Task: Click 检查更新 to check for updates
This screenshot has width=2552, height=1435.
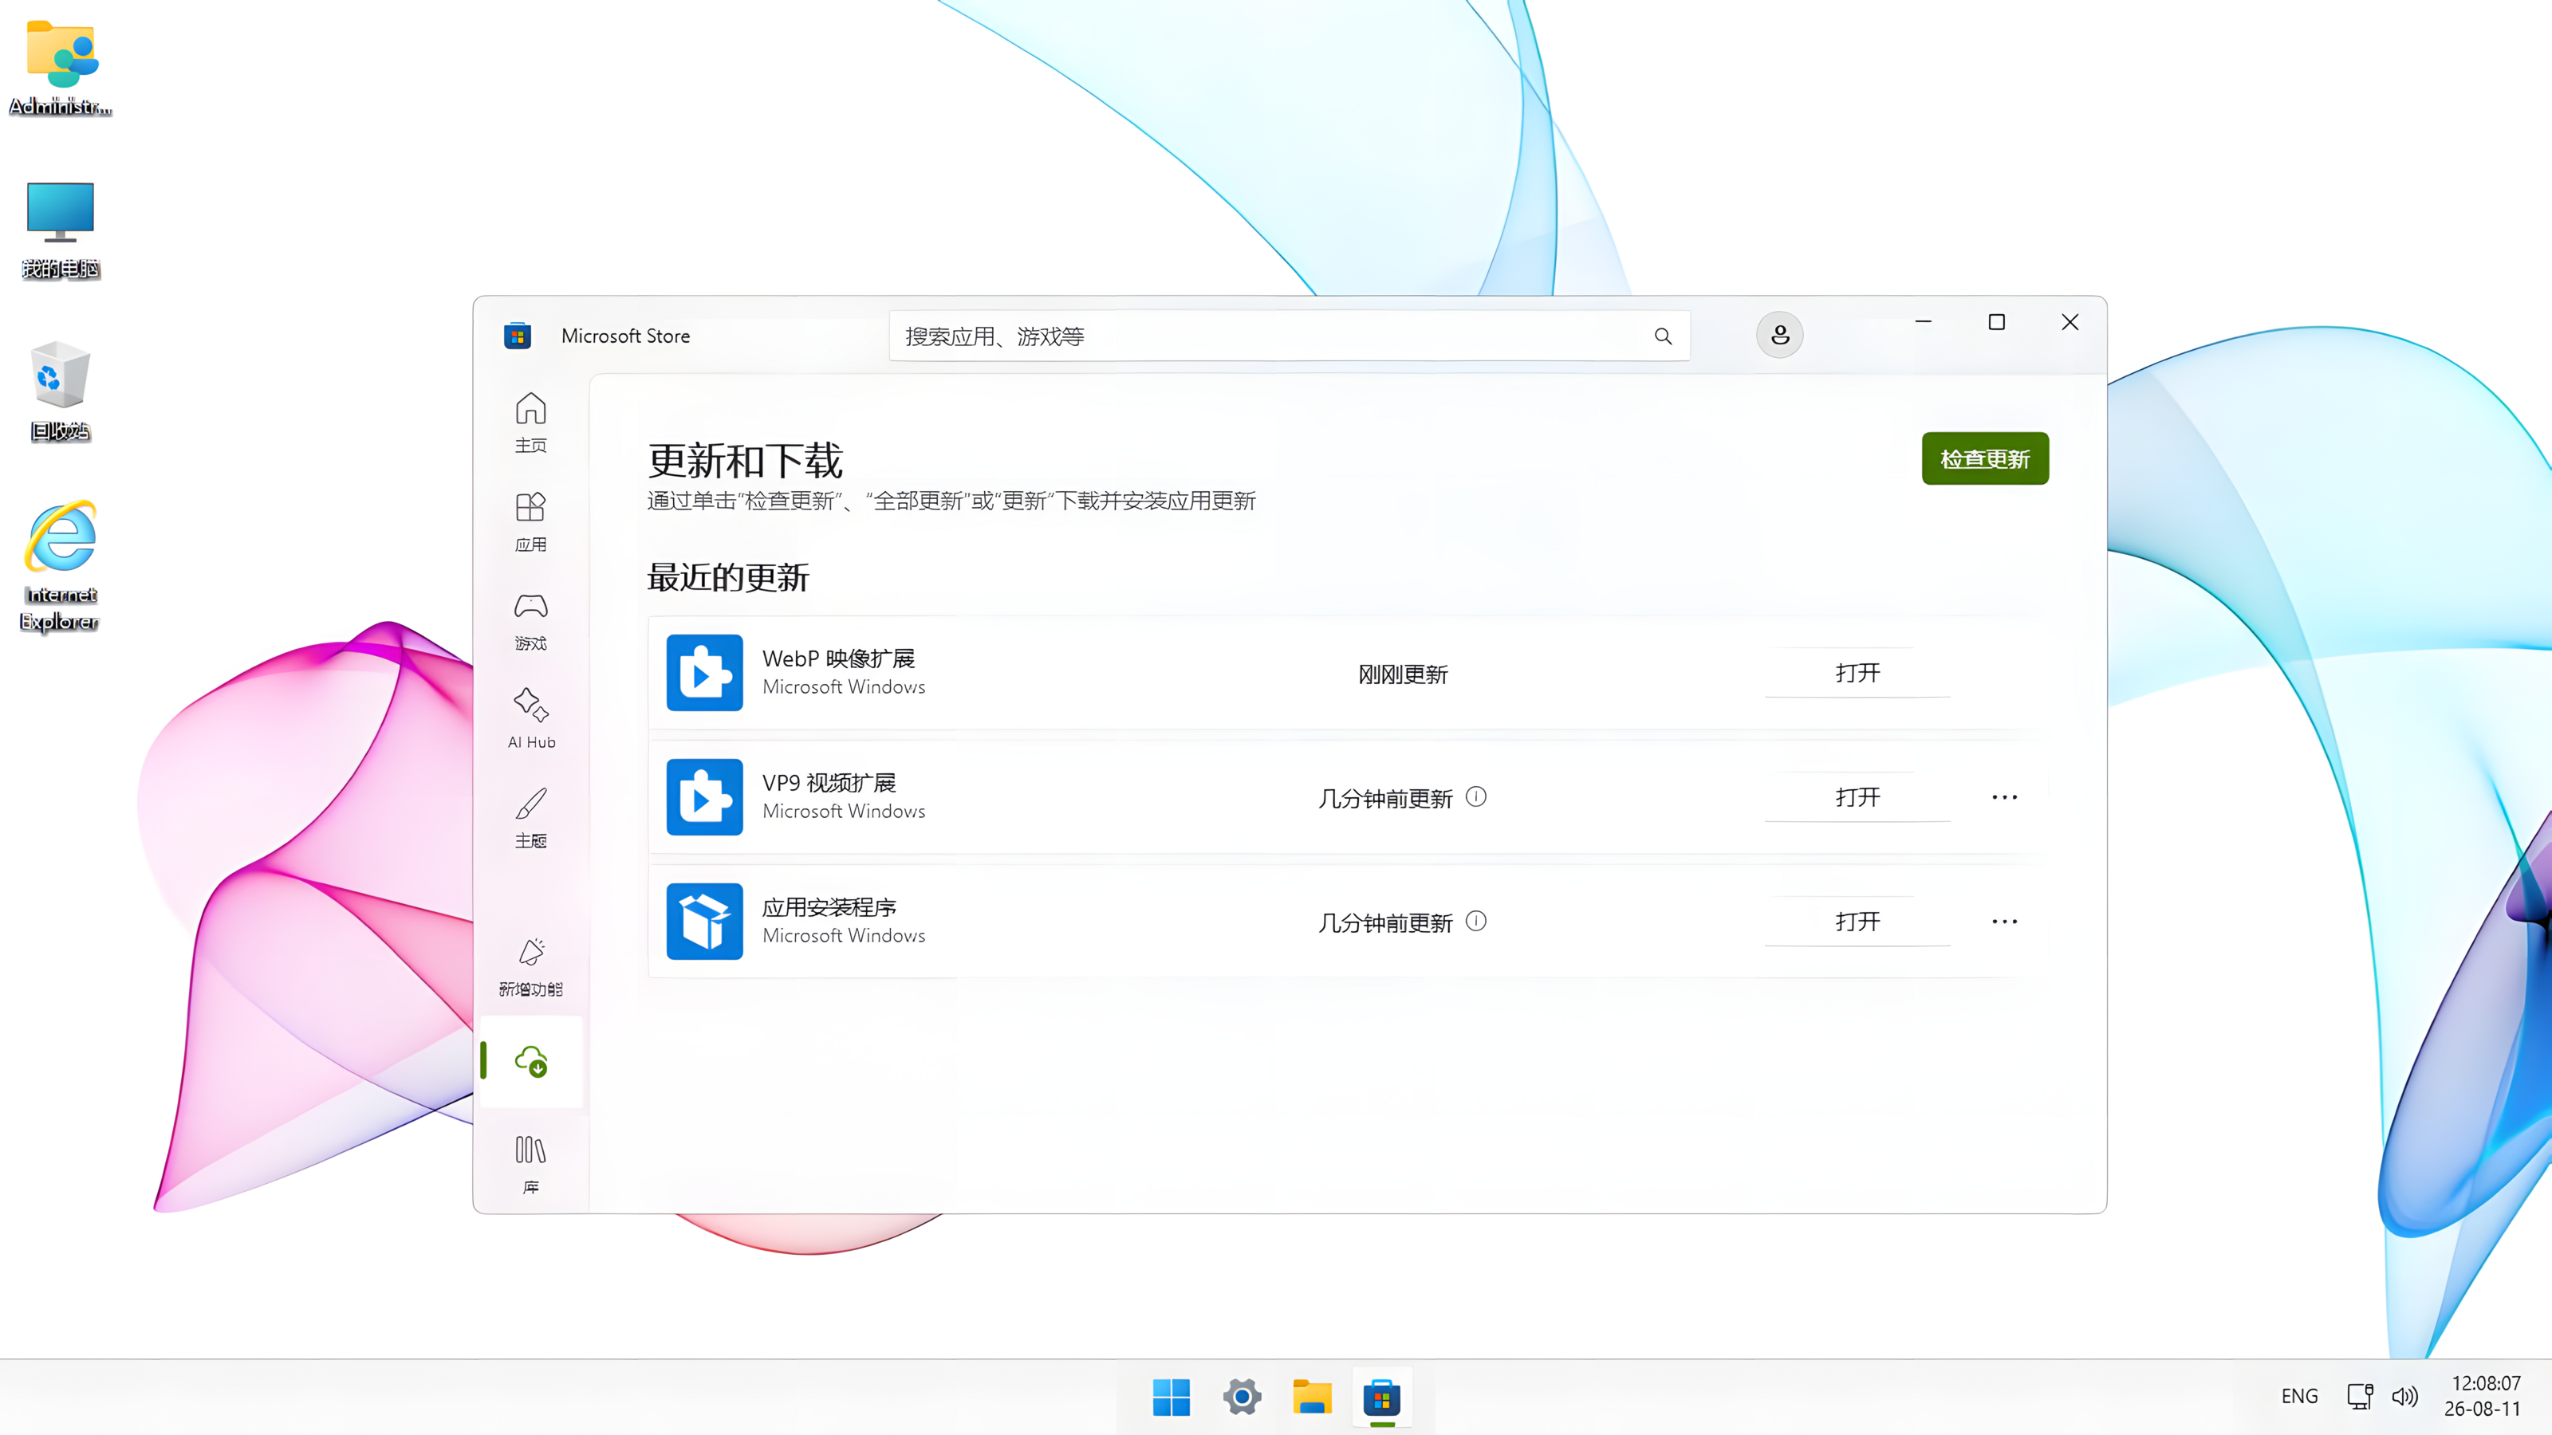Action: tap(1984, 458)
